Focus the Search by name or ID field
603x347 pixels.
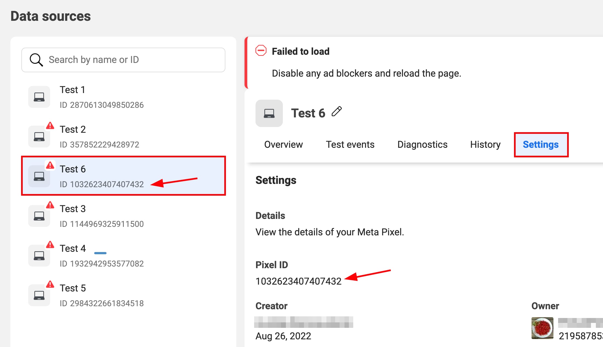click(x=131, y=60)
